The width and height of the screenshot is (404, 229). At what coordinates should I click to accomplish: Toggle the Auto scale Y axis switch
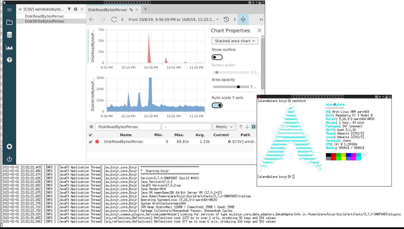[x=217, y=105]
